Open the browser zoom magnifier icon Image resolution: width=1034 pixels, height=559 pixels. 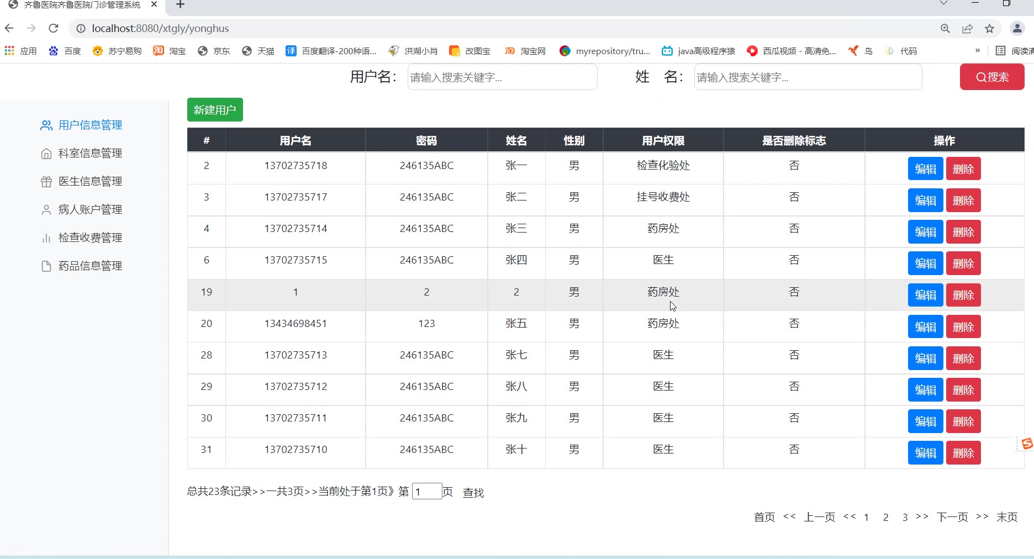click(945, 29)
